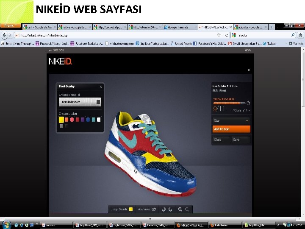Click the volume icon in system tray
Screen dimensions: 305x229
point(292,224)
